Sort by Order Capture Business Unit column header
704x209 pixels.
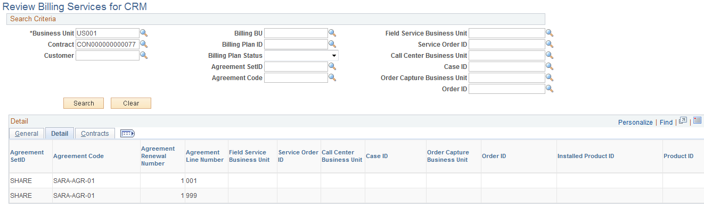pyautogui.click(x=448, y=156)
